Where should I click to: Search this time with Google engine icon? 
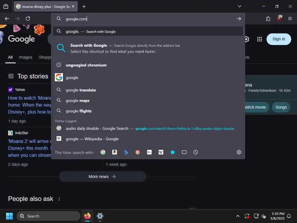click(x=103, y=152)
